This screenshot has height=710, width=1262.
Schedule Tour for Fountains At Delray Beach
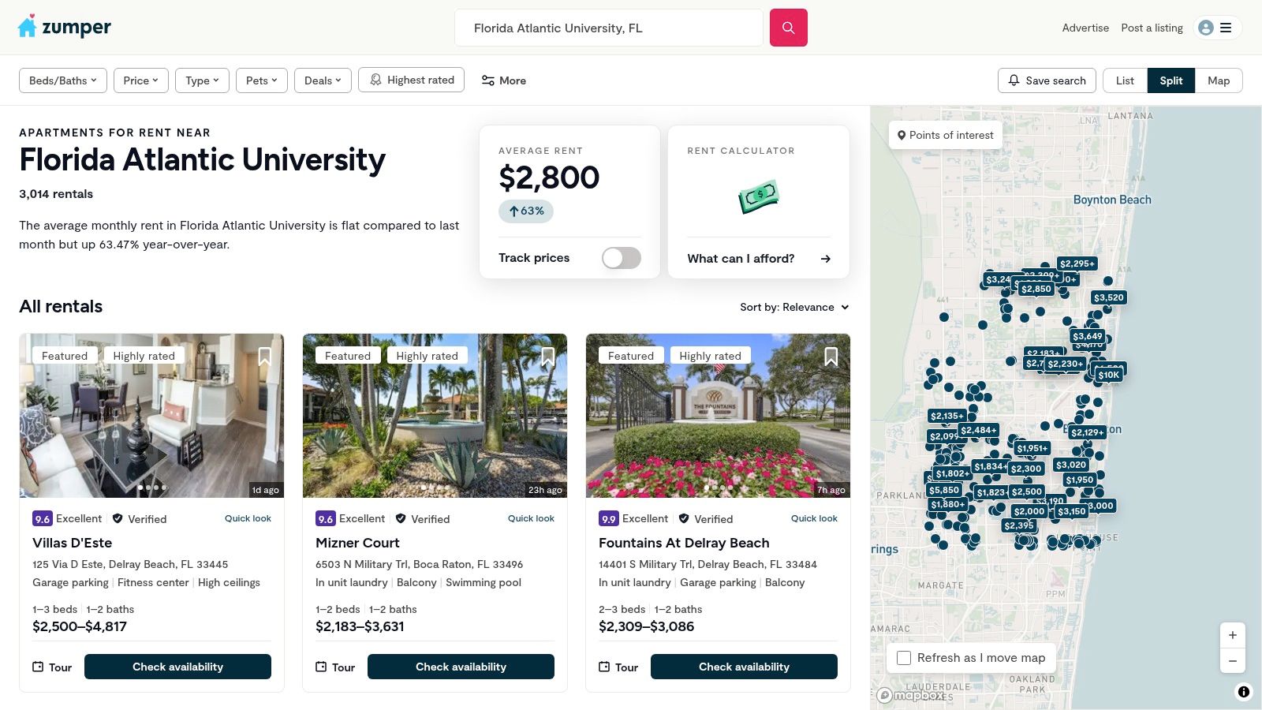coord(618,667)
